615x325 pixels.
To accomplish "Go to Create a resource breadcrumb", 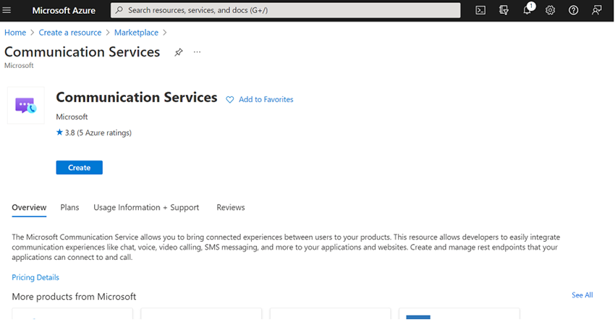I will (x=69, y=33).
